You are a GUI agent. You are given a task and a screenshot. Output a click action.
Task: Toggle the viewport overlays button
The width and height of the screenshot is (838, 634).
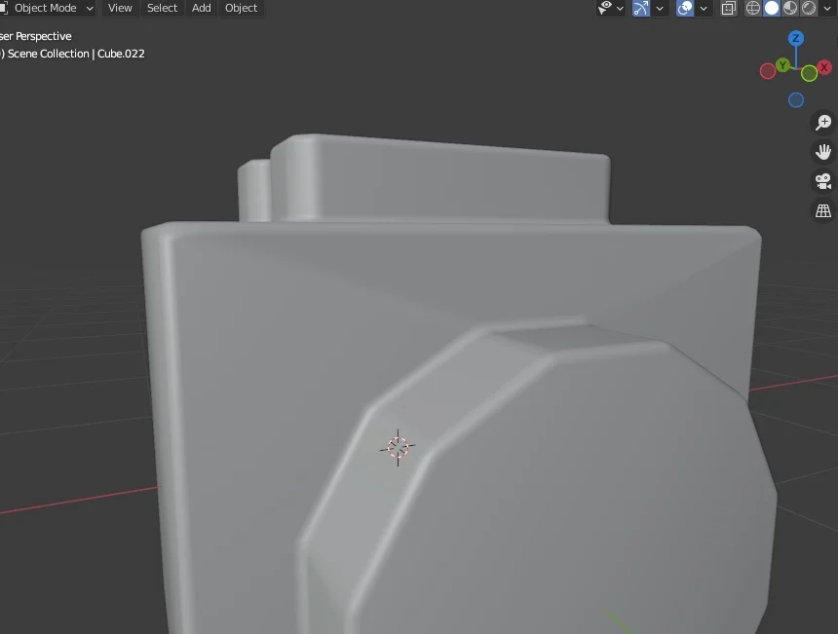tap(685, 8)
